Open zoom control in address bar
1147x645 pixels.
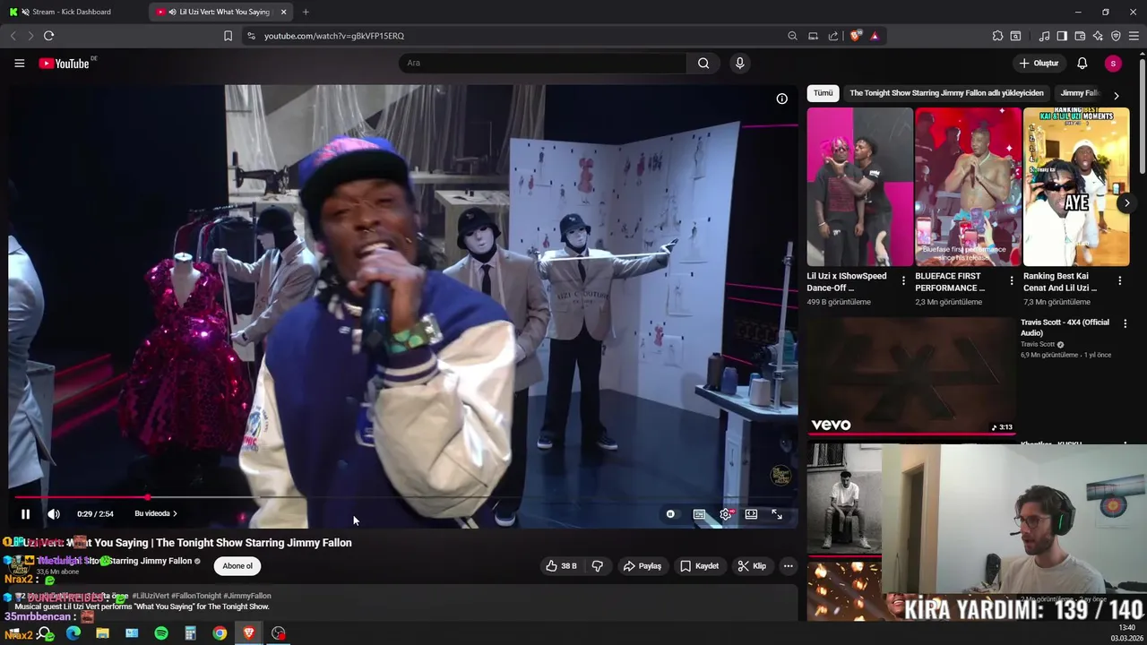pyautogui.click(x=792, y=36)
